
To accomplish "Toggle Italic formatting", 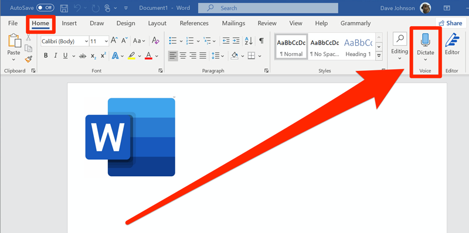I will click(55, 56).
